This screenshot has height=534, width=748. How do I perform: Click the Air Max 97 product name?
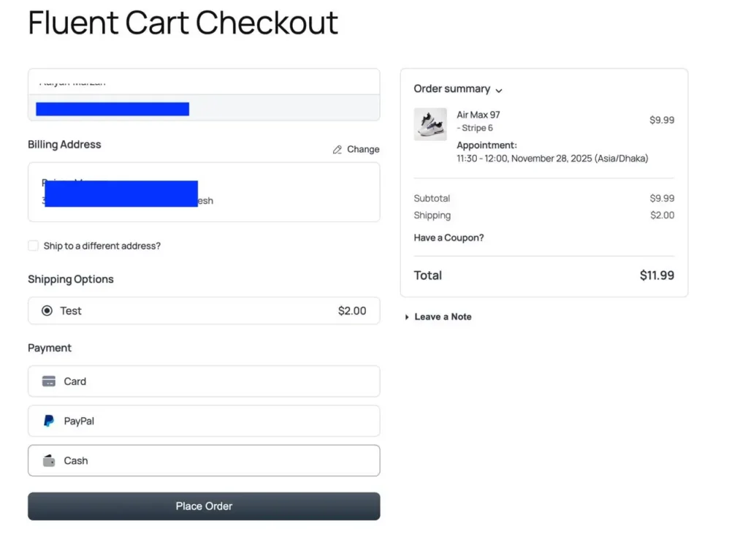tap(478, 115)
